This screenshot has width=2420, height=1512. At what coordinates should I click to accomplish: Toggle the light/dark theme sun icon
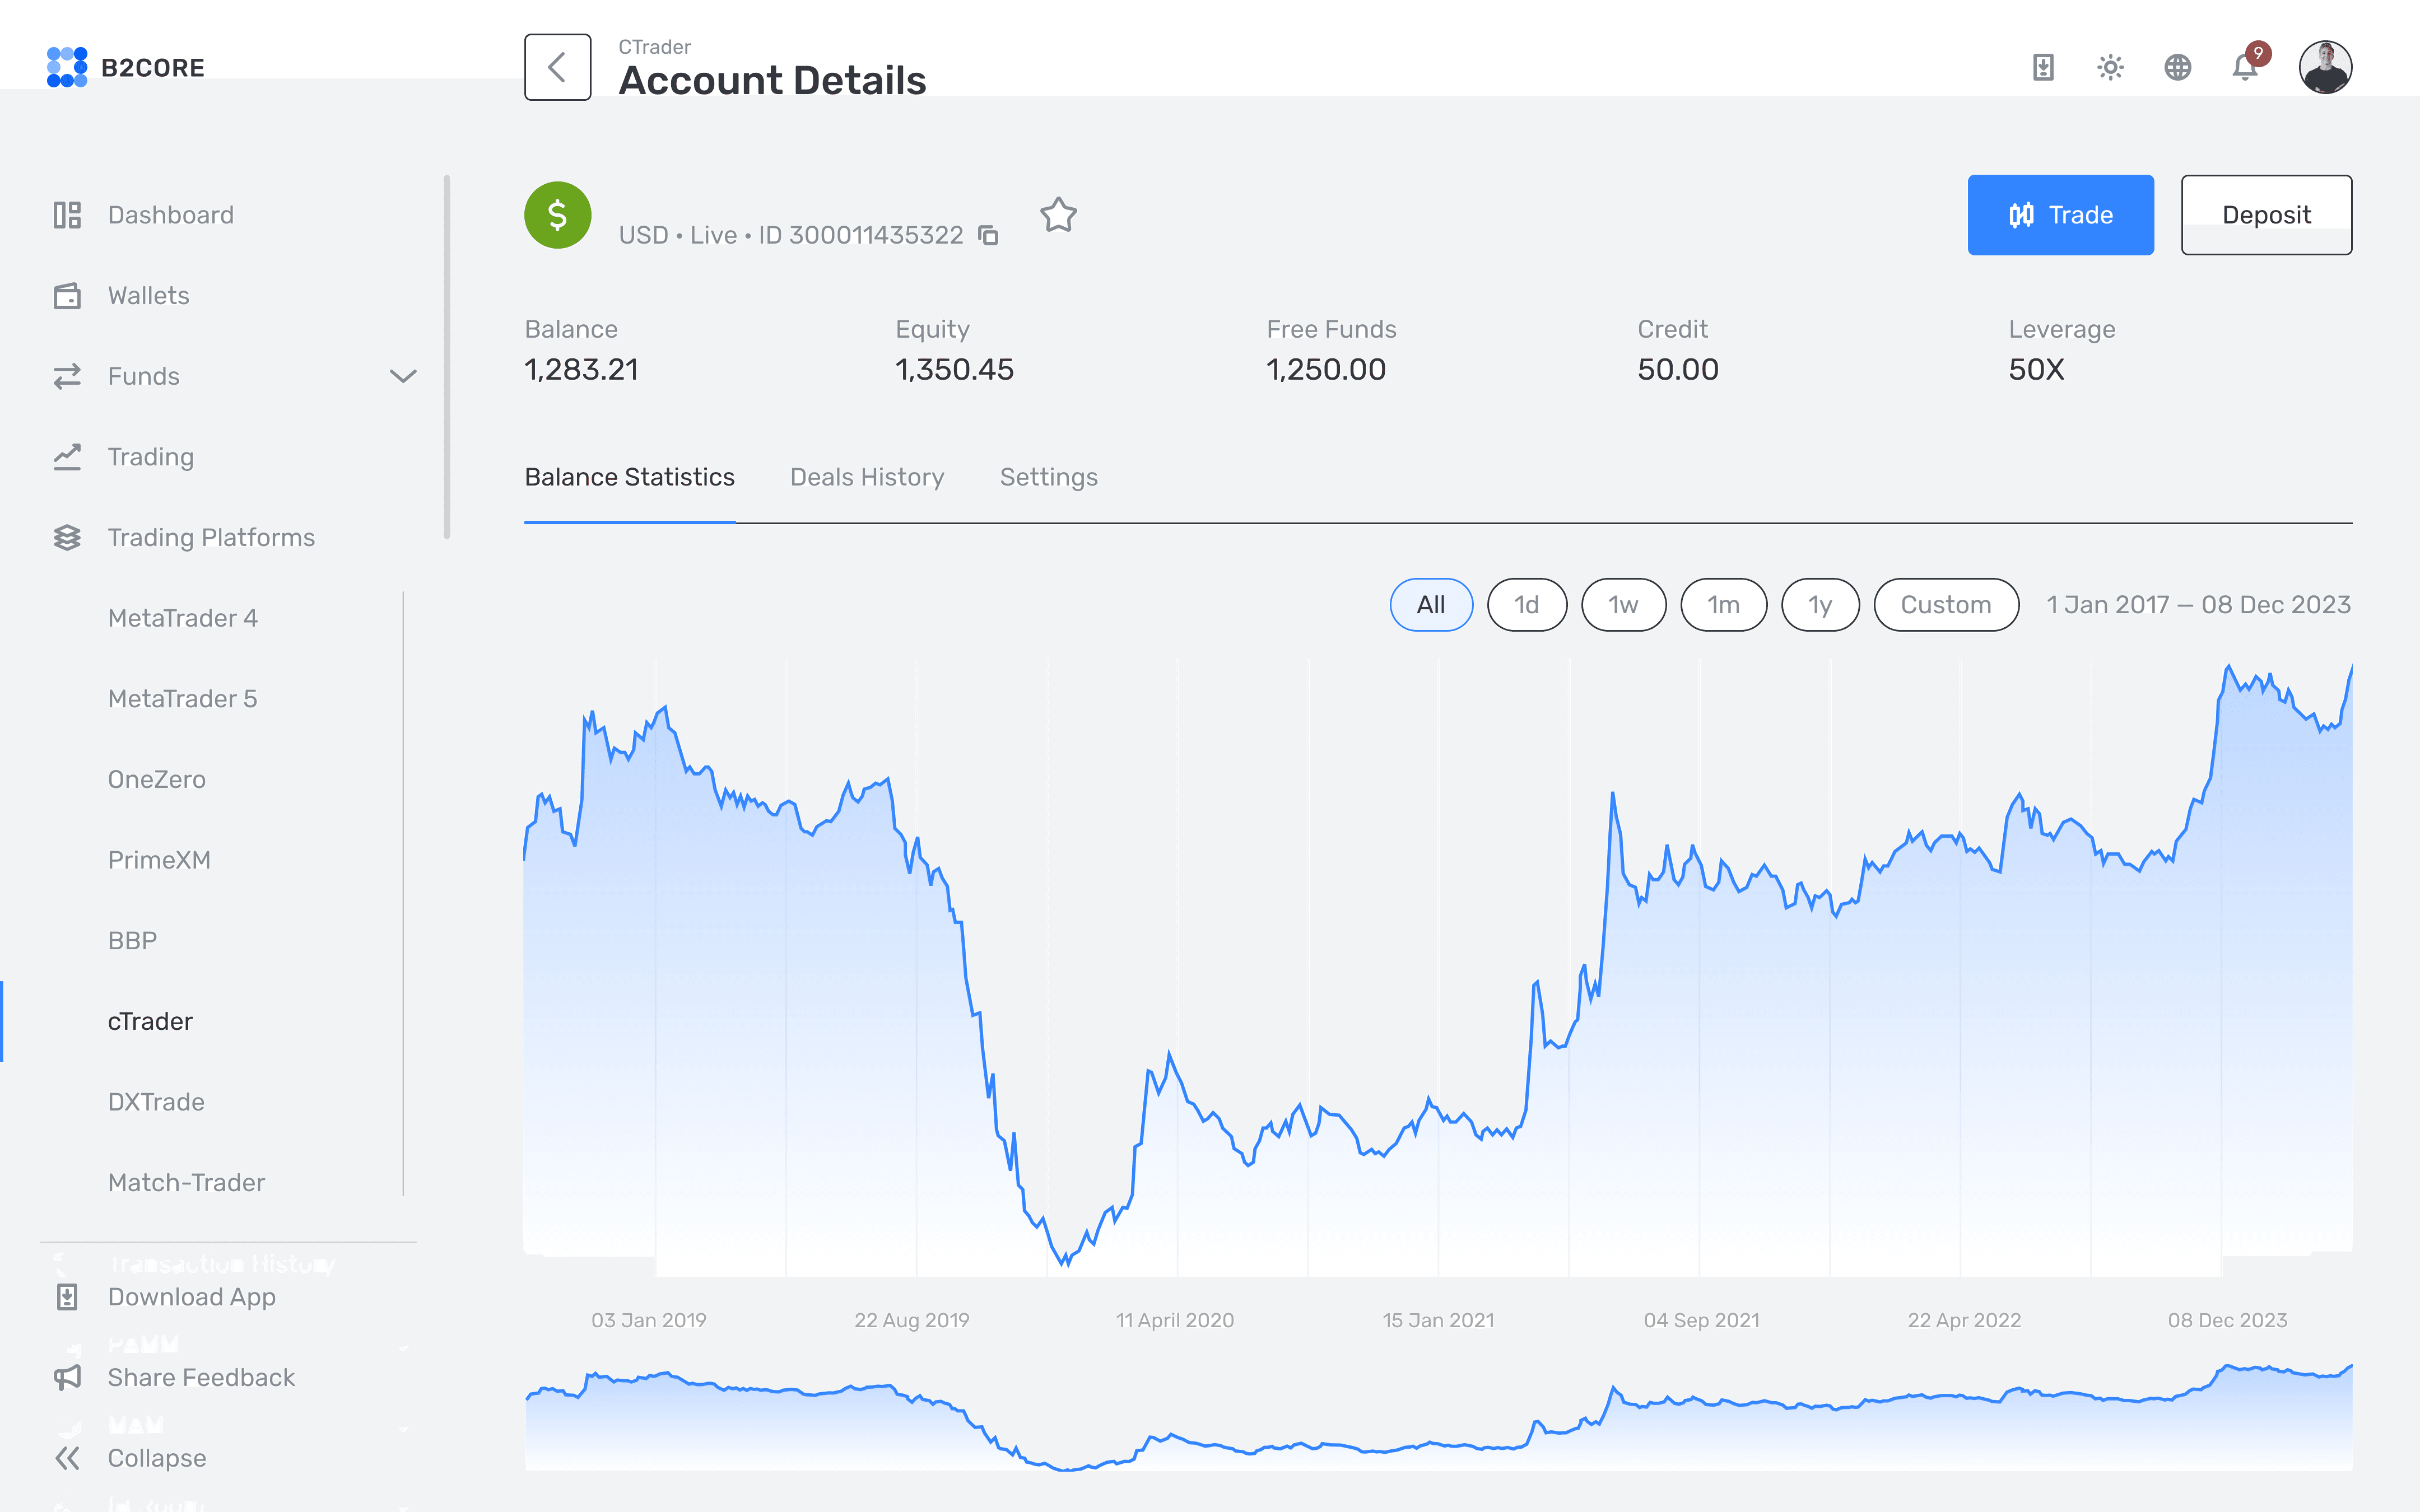click(2110, 67)
